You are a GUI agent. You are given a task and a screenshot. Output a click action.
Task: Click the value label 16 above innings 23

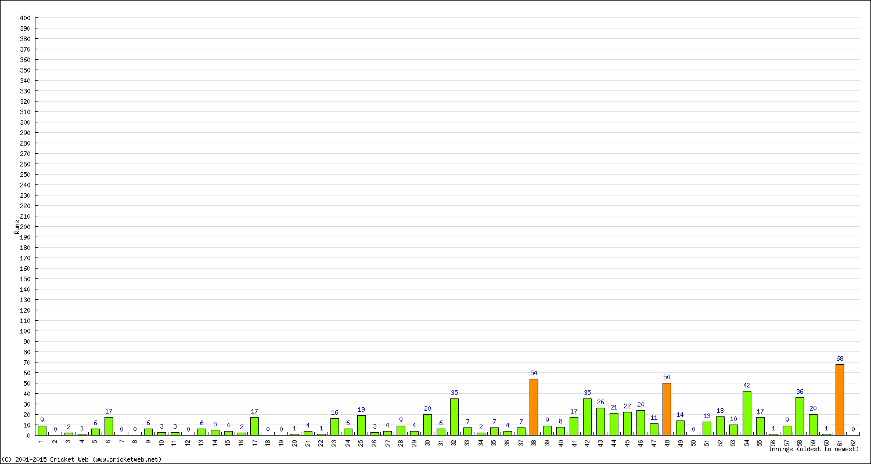point(334,412)
